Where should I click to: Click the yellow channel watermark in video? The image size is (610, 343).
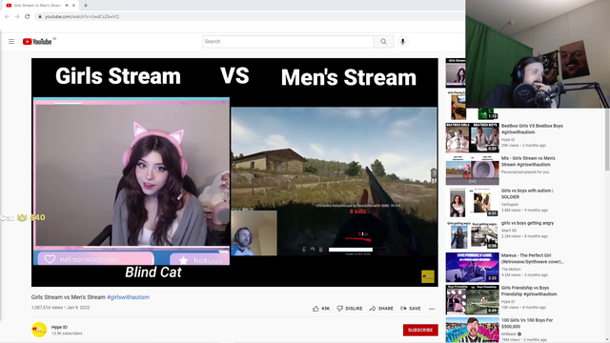pos(428,276)
